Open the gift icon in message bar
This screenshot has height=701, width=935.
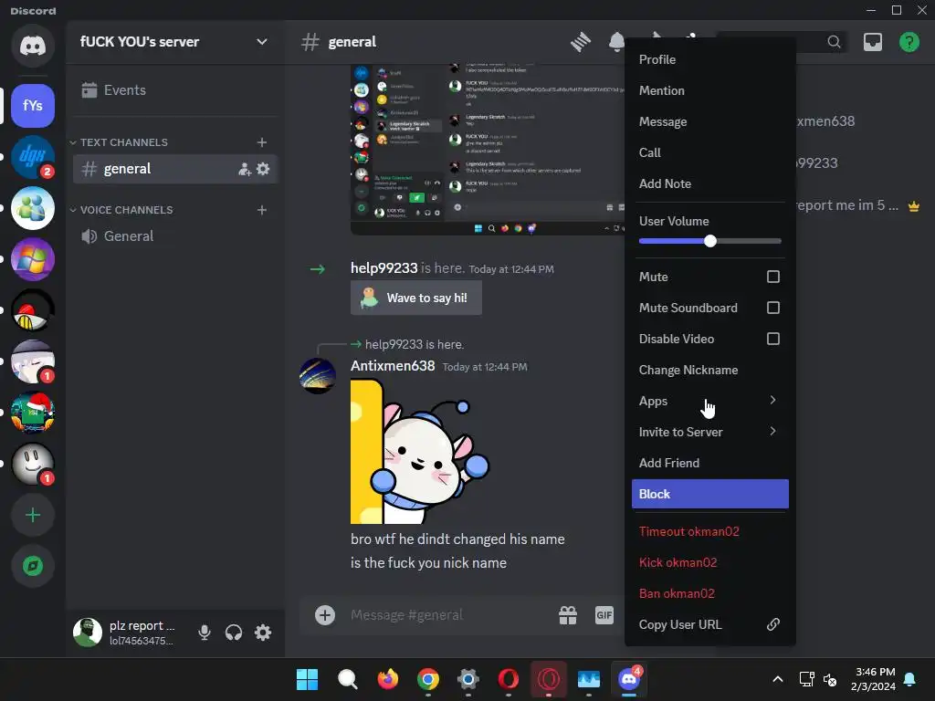point(568,615)
